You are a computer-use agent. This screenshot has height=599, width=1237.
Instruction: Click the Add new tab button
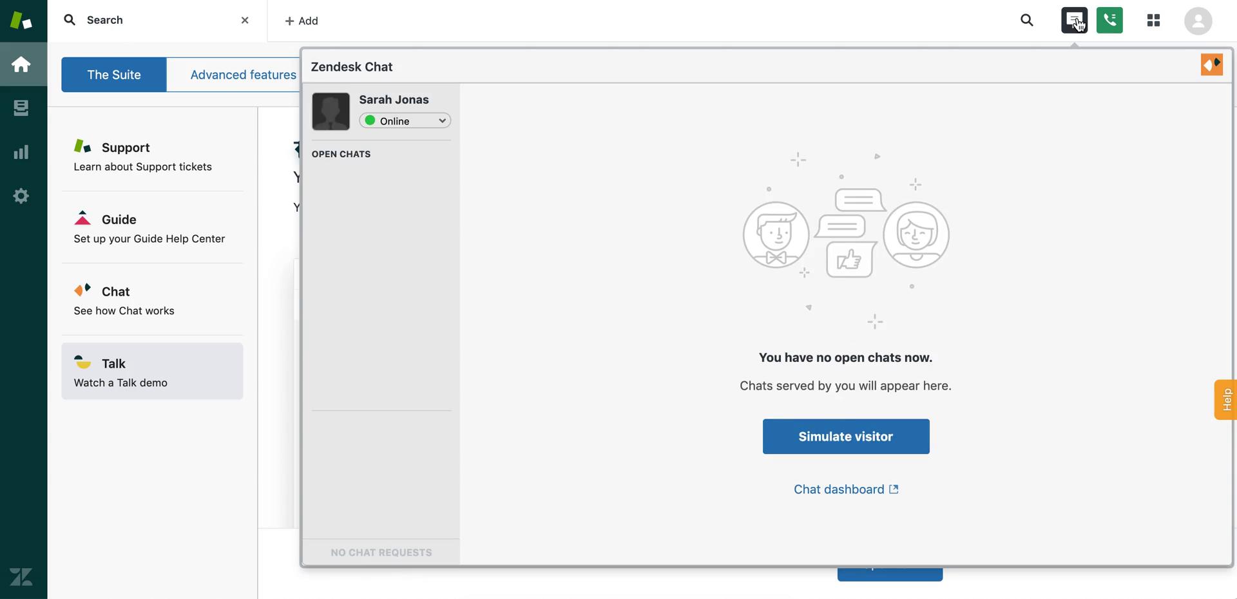pyautogui.click(x=301, y=21)
